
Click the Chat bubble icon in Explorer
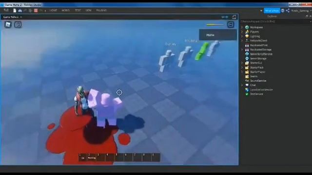click(x=247, y=85)
